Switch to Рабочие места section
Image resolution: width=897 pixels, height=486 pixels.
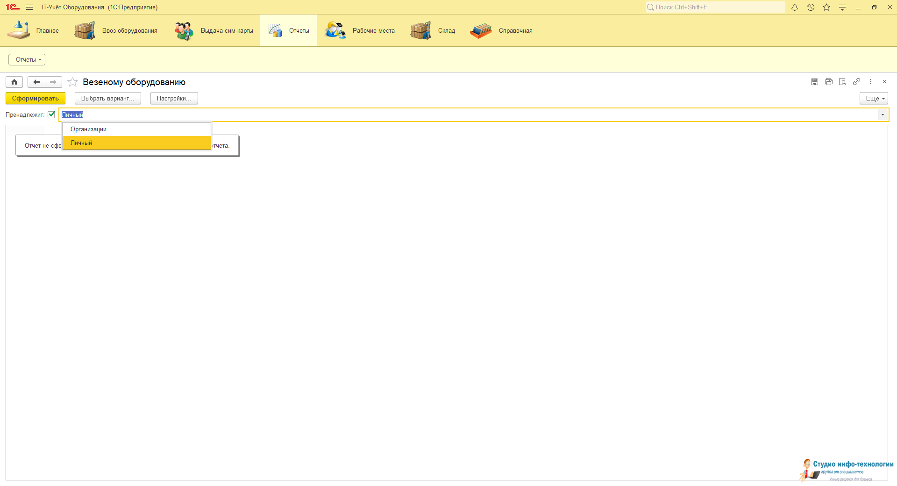point(360,31)
